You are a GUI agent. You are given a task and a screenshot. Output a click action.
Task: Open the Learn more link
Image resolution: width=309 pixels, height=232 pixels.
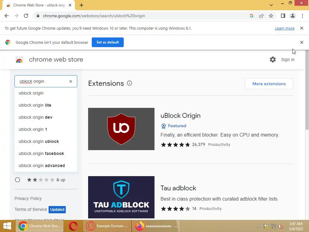click(285, 28)
